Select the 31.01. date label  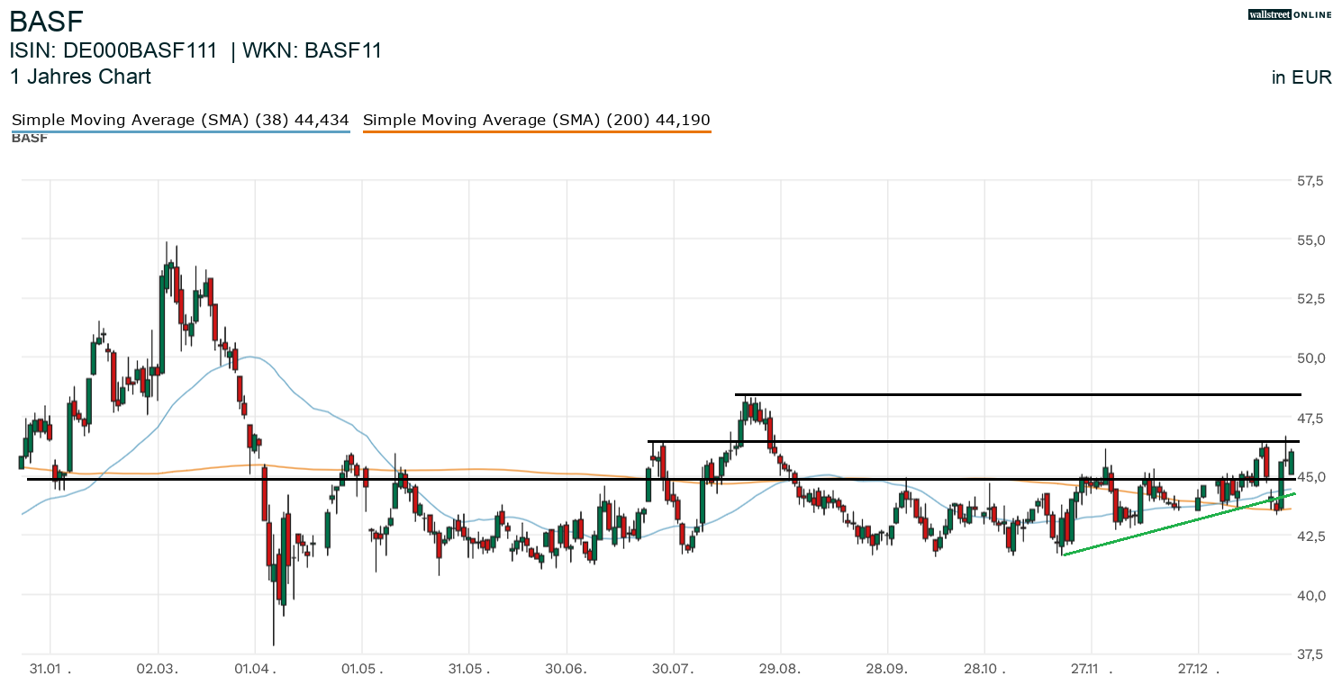[x=50, y=669]
